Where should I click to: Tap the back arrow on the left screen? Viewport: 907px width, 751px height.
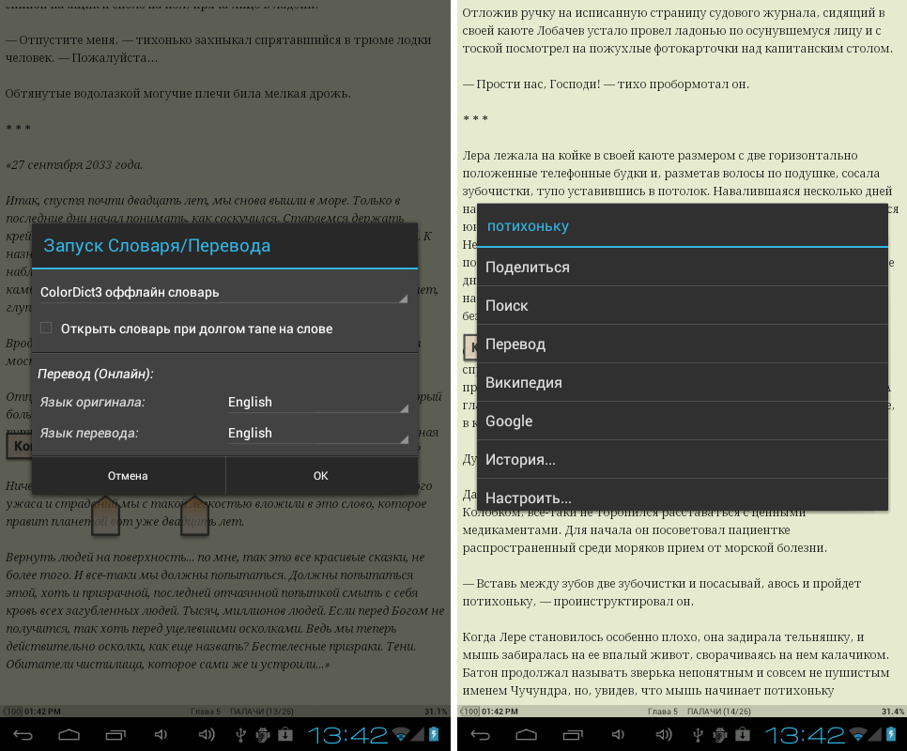point(23,735)
